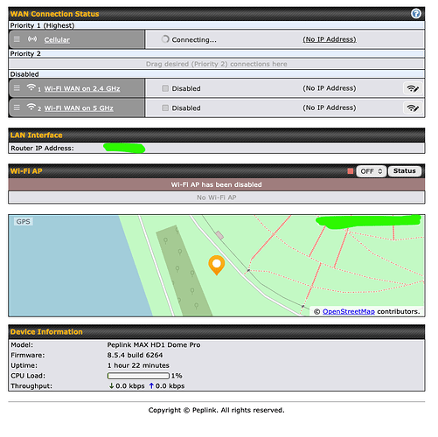Screen dimensions: 438x437
Task: Click the Wi-Fi WAN 2.4 GHz drag handle
Action: pos(17,87)
